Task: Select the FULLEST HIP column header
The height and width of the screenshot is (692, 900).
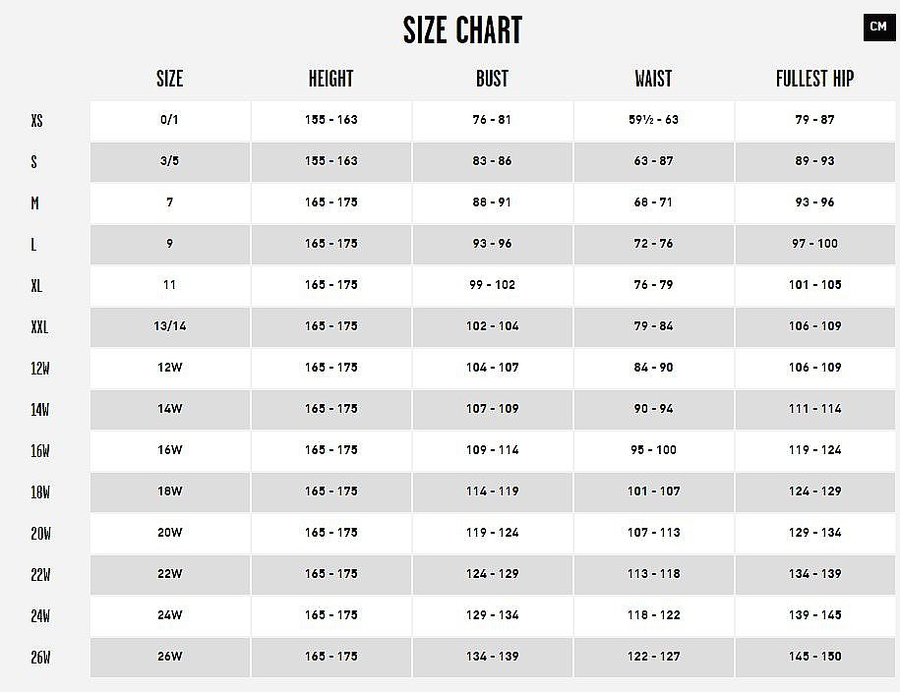Action: (814, 79)
